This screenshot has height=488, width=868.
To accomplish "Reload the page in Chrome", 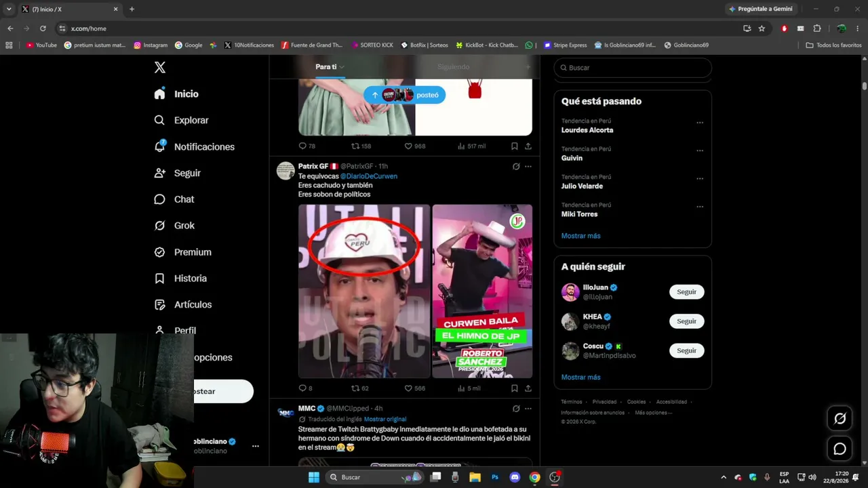I will (x=43, y=28).
